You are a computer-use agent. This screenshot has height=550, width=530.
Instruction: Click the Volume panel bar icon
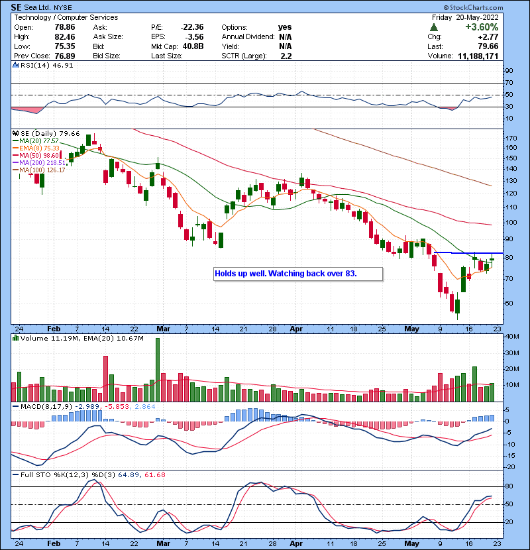tap(15, 338)
